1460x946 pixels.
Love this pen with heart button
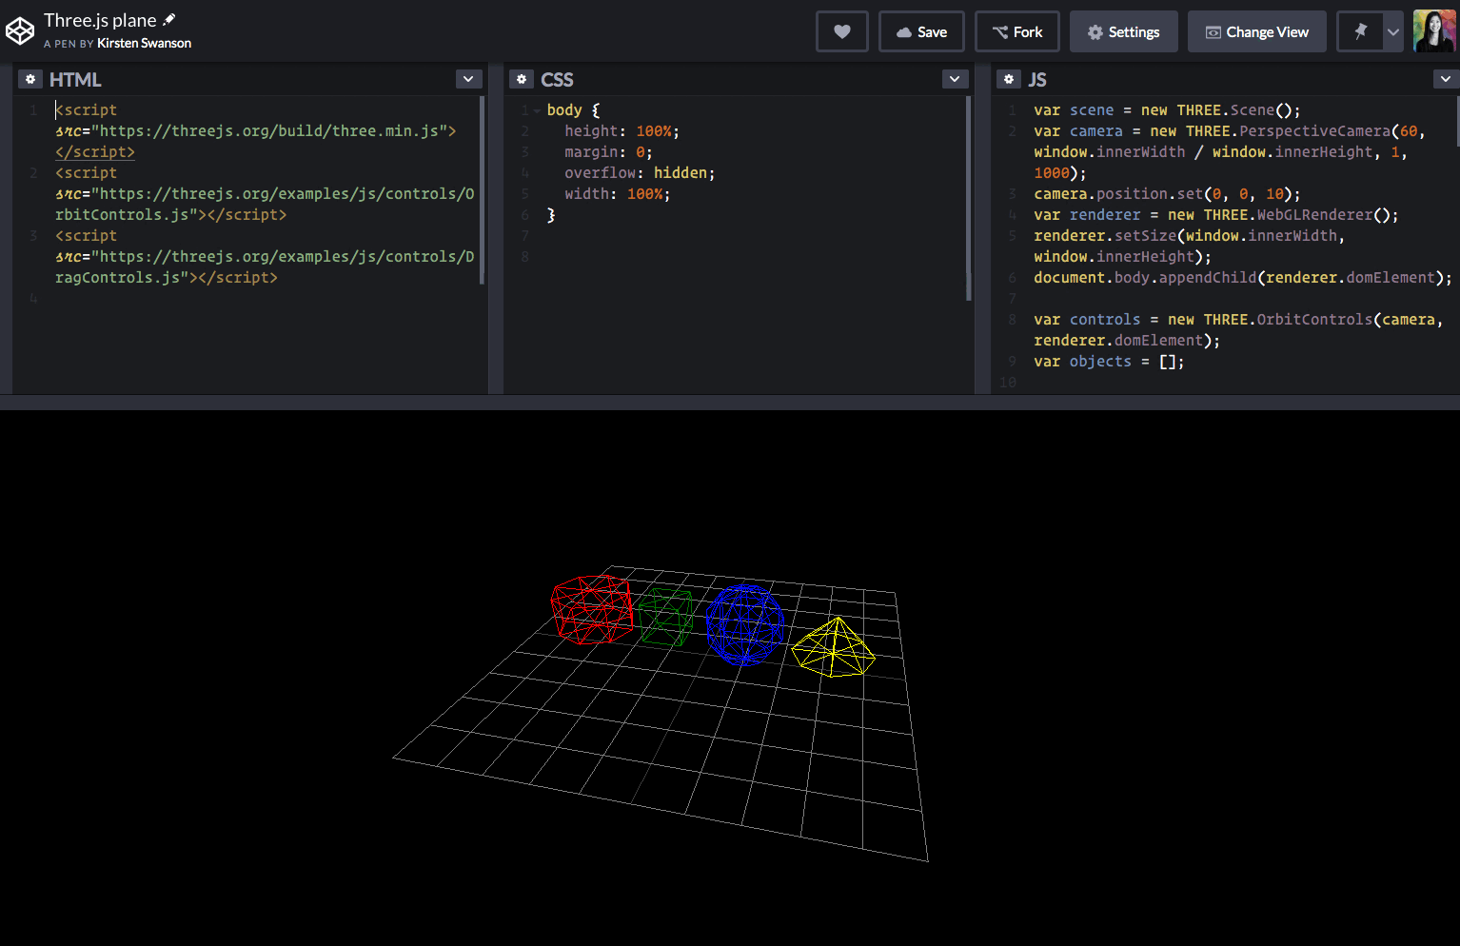[x=842, y=31]
